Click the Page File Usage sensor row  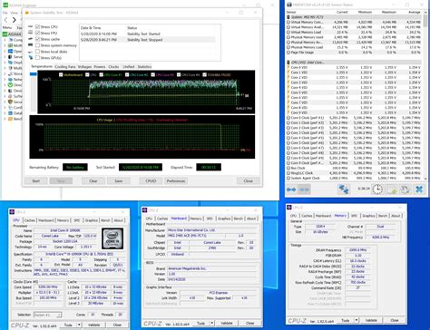(x=354, y=53)
